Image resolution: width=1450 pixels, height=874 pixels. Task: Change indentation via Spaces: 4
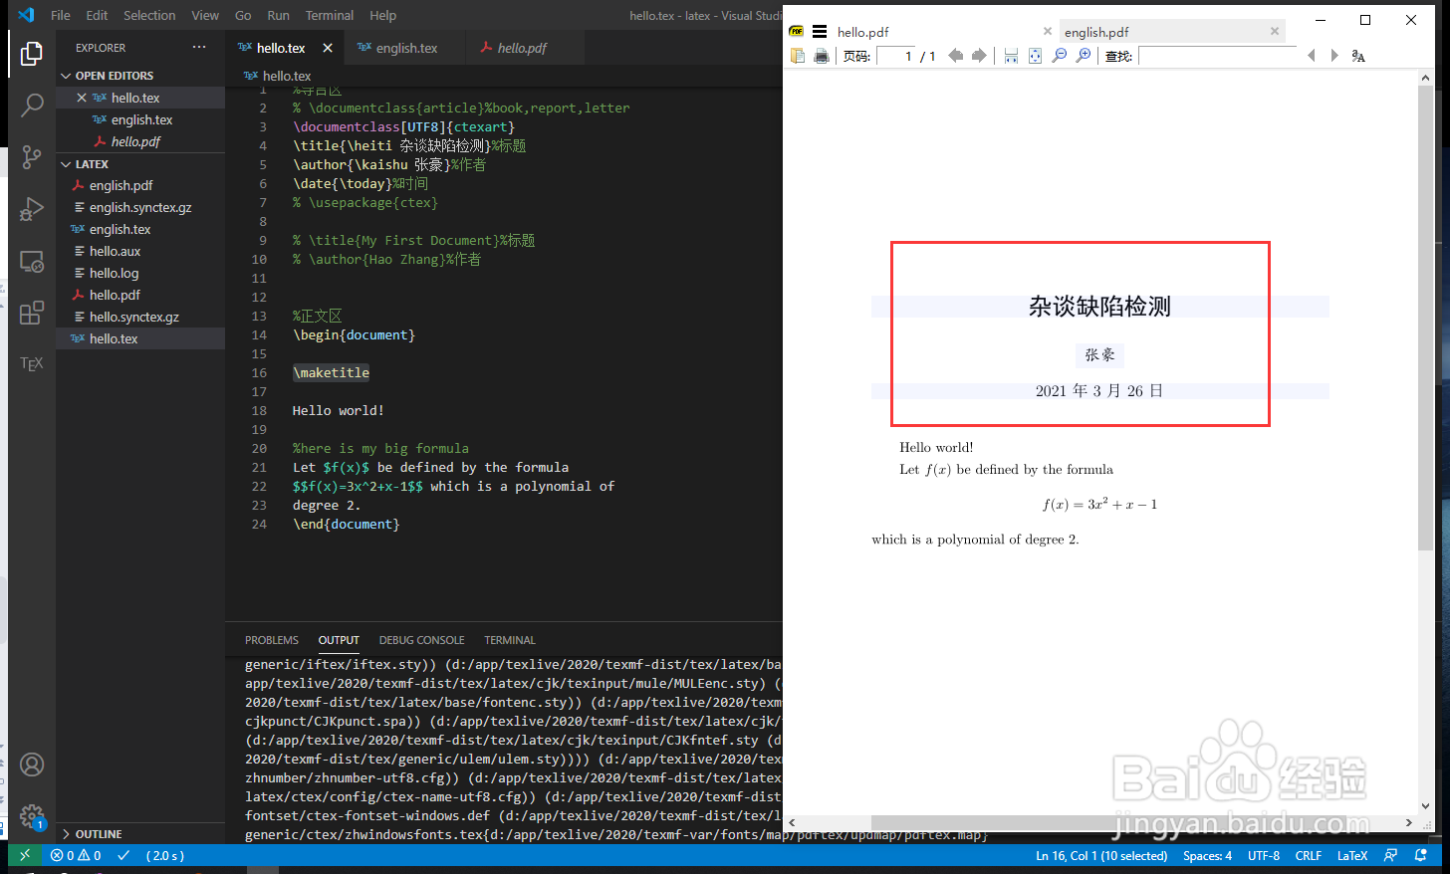point(1207,855)
